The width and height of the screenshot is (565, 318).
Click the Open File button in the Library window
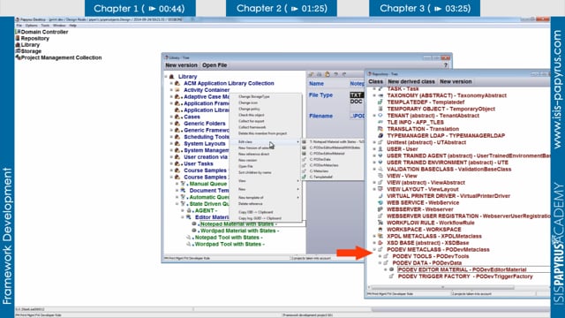pyautogui.click(x=215, y=65)
